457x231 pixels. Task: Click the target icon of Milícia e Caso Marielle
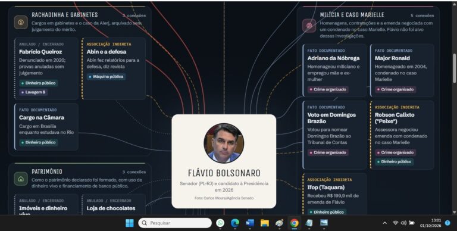309,26
